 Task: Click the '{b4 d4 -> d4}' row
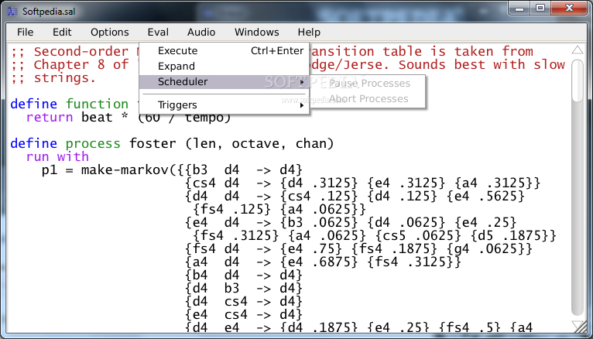(244, 275)
